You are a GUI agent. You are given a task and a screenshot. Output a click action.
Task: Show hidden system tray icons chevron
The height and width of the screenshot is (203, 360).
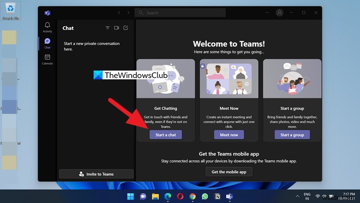point(297,196)
